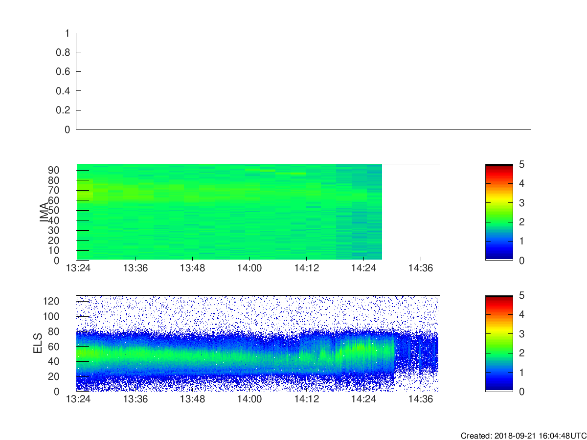Click the 14:36 time label under the ELS plot

pyautogui.click(x=421, y=399)
